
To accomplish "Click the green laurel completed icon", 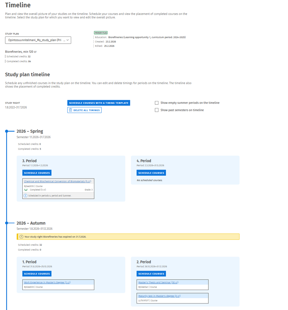I will point(26,190).
